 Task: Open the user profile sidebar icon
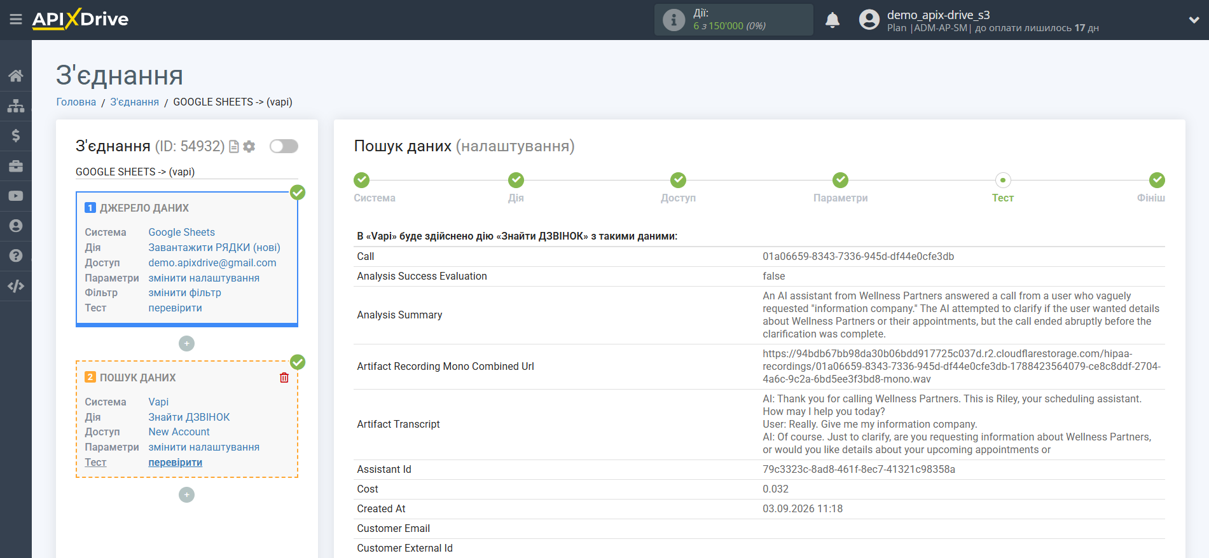tap(16, 226)
